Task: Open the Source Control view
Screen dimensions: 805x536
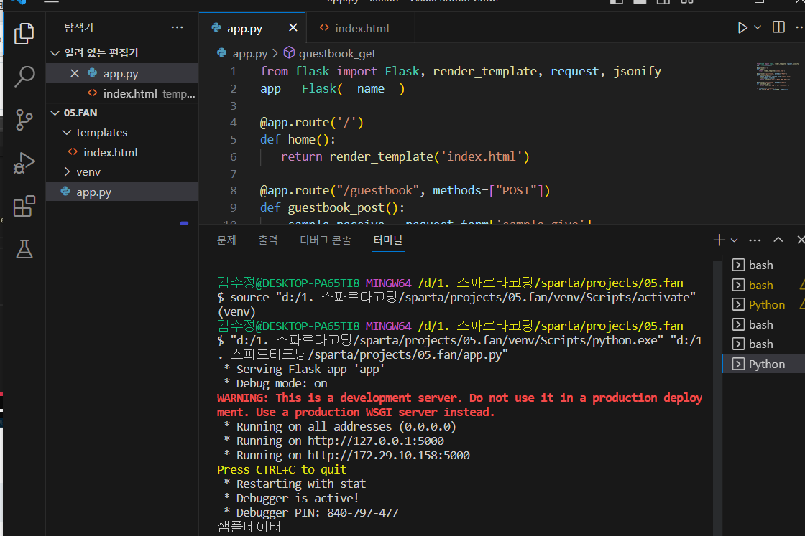Action: pyautogui.click(x=24, y=120)
